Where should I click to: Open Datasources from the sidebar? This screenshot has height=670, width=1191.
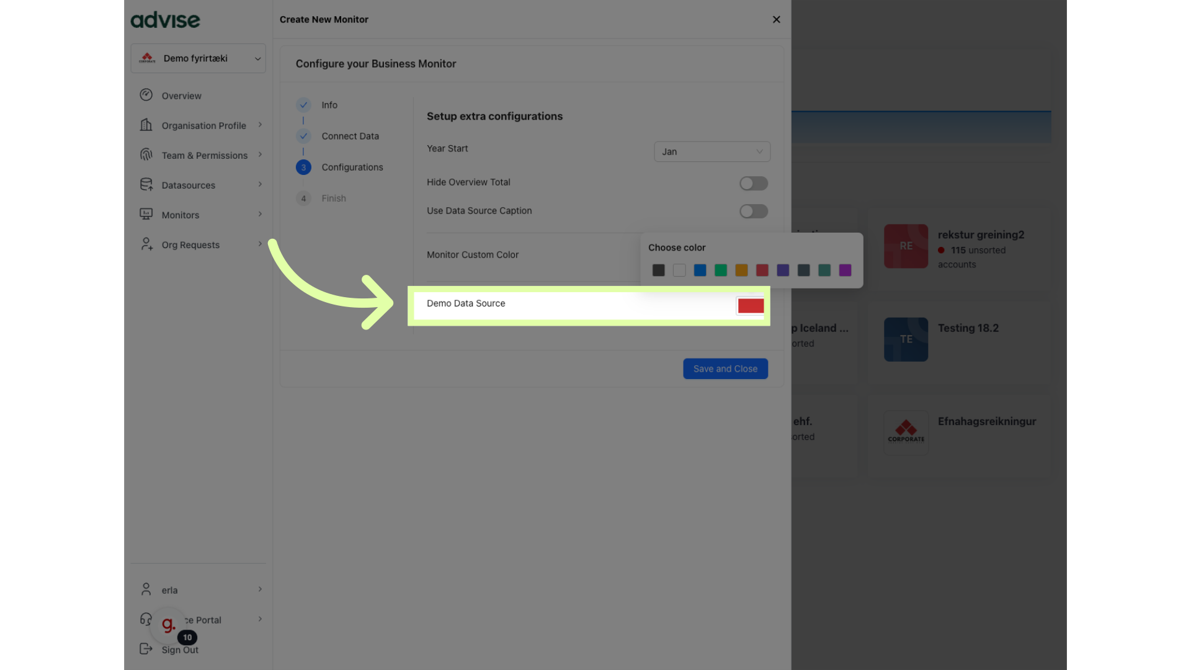[146, 184]
